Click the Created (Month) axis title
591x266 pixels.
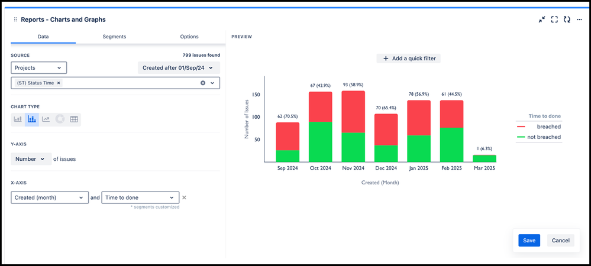coord(380,182)
